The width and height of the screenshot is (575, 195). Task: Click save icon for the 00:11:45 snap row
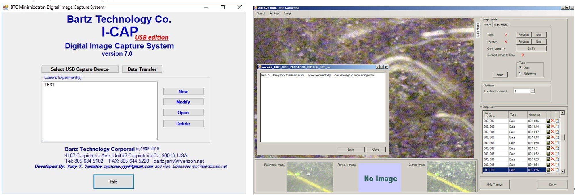[548, 121]
